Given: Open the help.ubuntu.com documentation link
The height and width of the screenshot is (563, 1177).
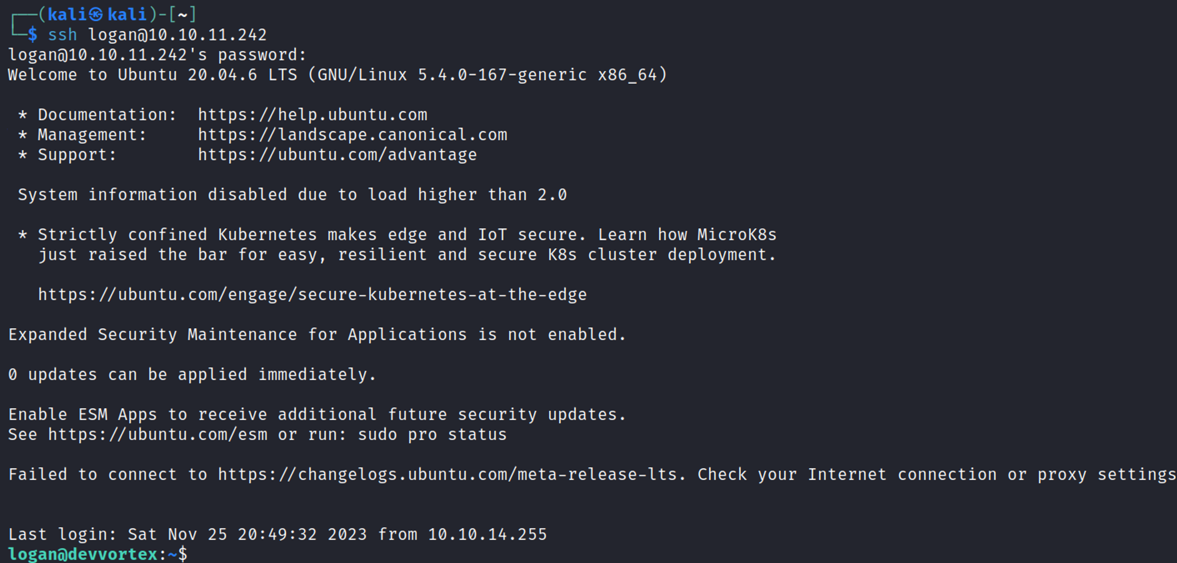Looking at the screenshot, I should click(312, 115).
